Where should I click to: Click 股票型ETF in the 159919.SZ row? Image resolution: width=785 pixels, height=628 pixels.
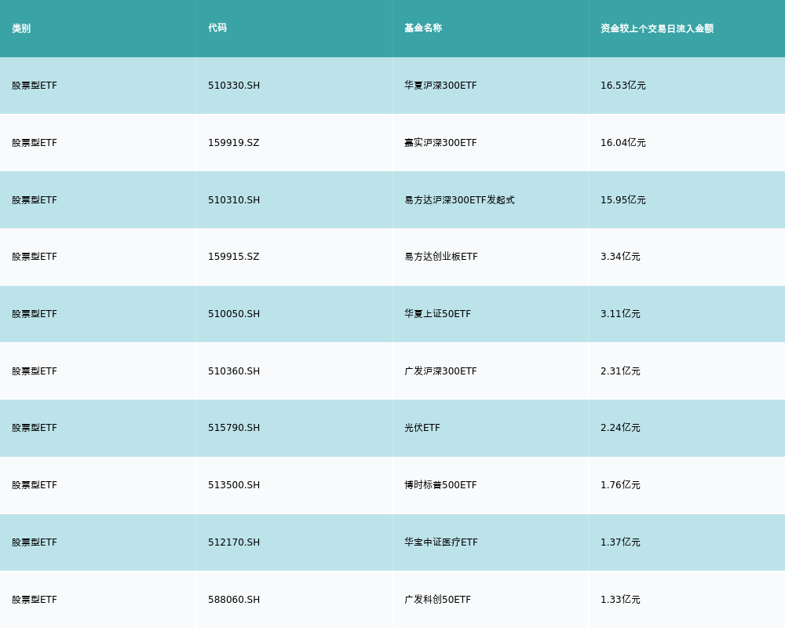click(35, 143)
